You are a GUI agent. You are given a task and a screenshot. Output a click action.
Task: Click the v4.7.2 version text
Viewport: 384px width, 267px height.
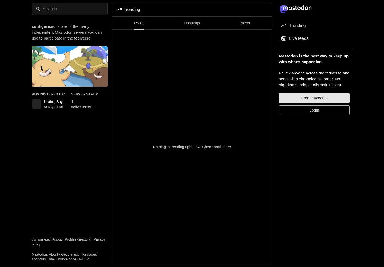pyautogui.click(x=84, y=259)
